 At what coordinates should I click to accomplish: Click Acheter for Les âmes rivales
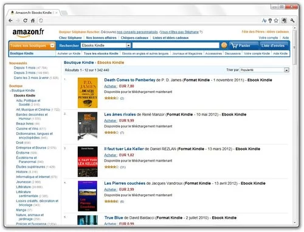pyautogui.click(x=111, y=121)
